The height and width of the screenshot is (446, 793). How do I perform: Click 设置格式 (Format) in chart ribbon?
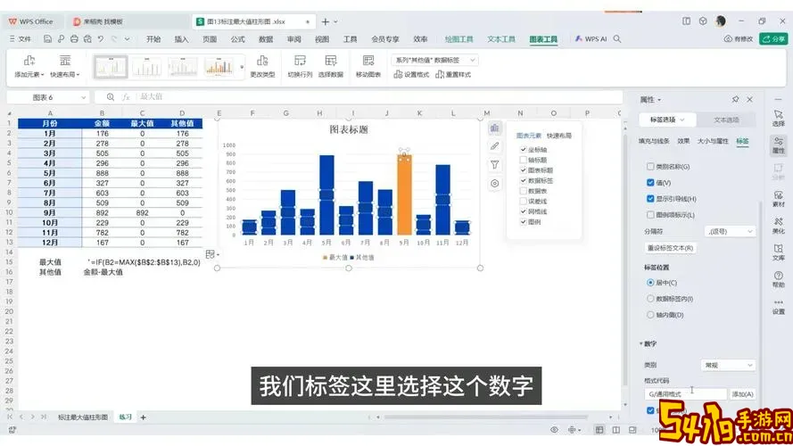point(411,74)
